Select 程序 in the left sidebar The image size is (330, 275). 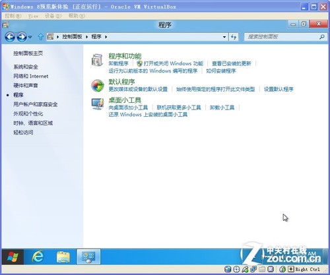point(18,95)
